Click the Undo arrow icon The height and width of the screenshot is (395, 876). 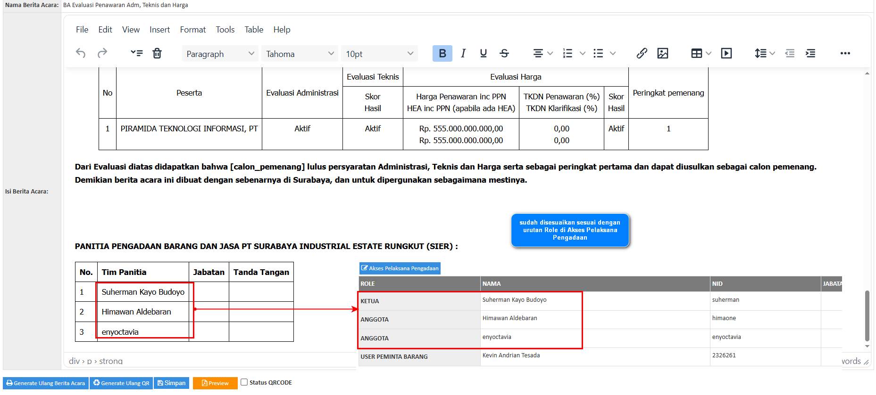(x=81, y=53)
